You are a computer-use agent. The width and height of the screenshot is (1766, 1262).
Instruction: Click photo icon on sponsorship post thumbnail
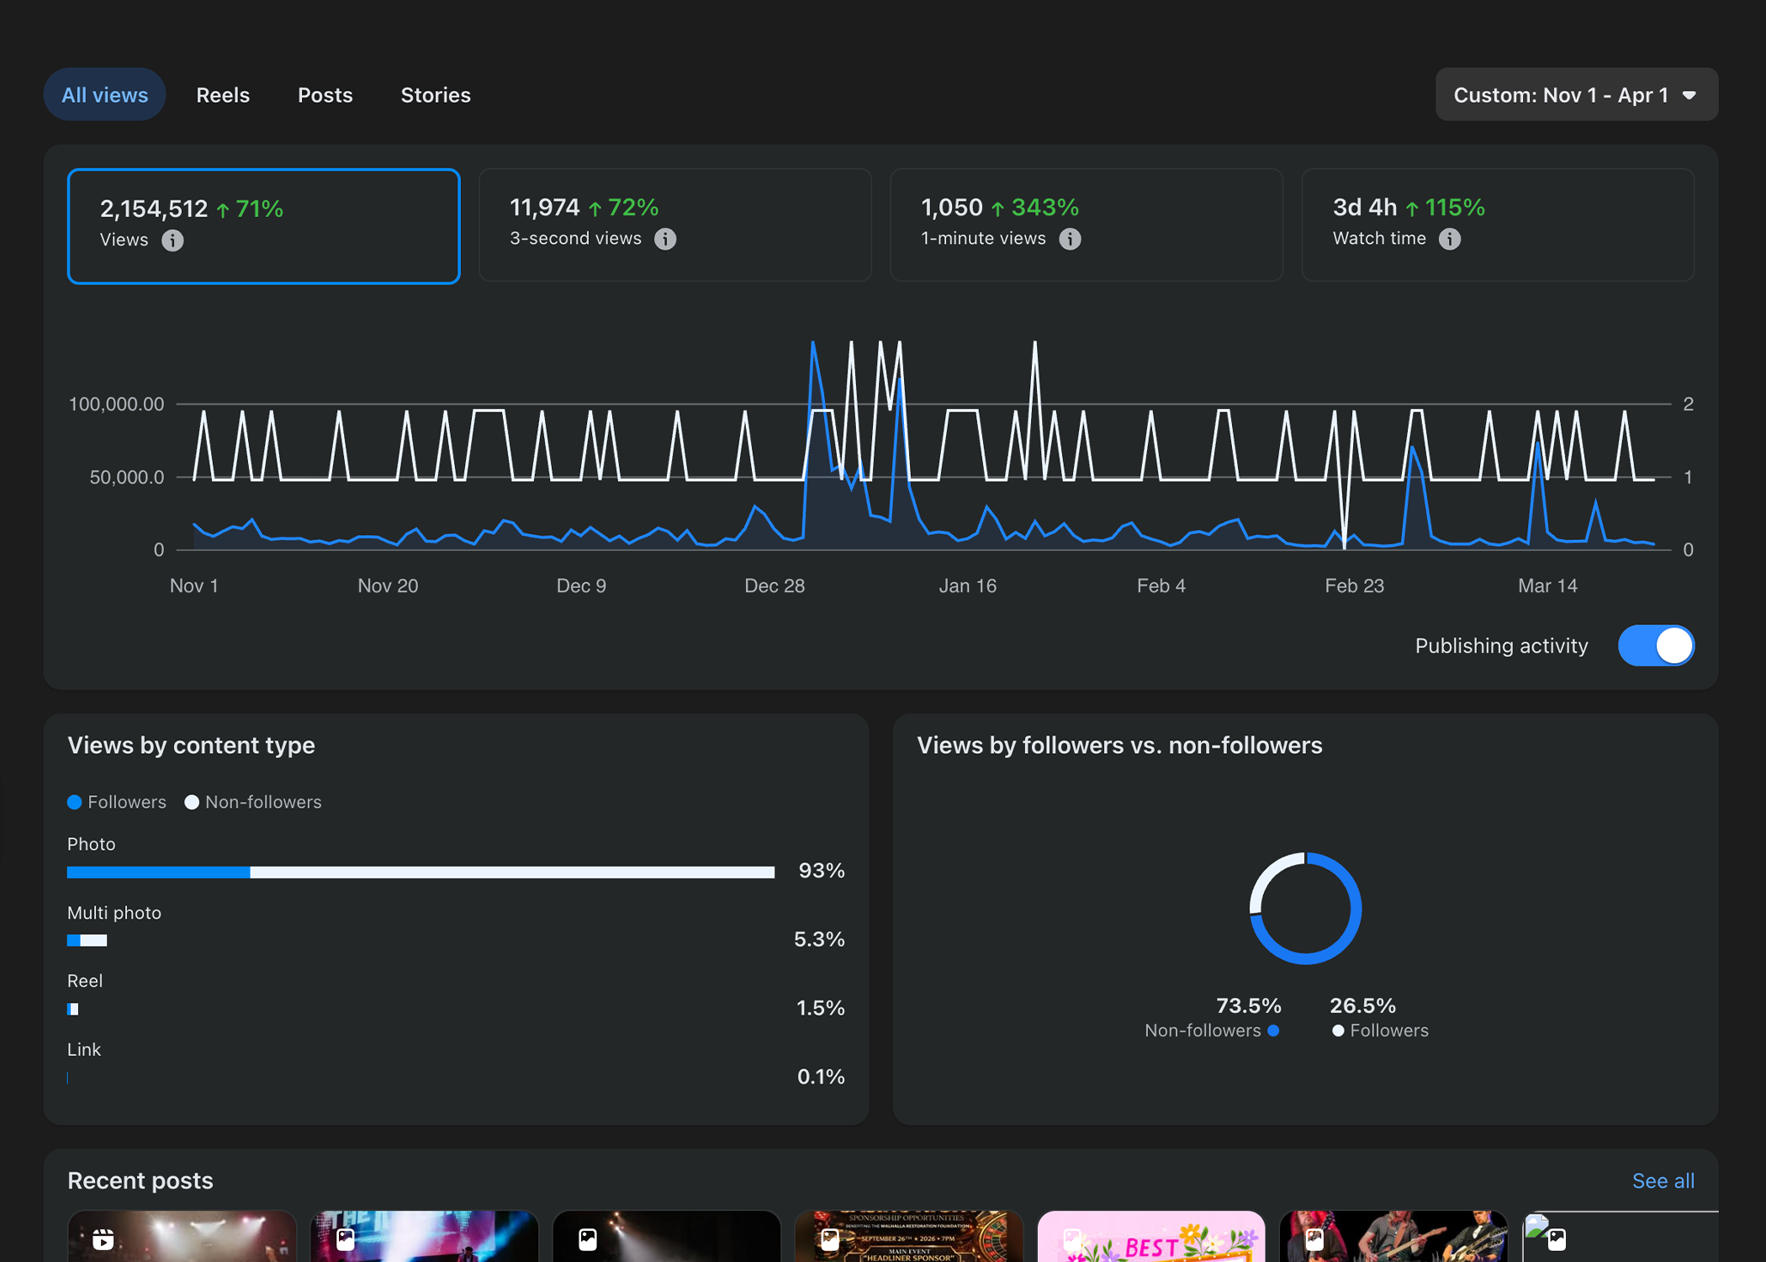click(829, 1238)
